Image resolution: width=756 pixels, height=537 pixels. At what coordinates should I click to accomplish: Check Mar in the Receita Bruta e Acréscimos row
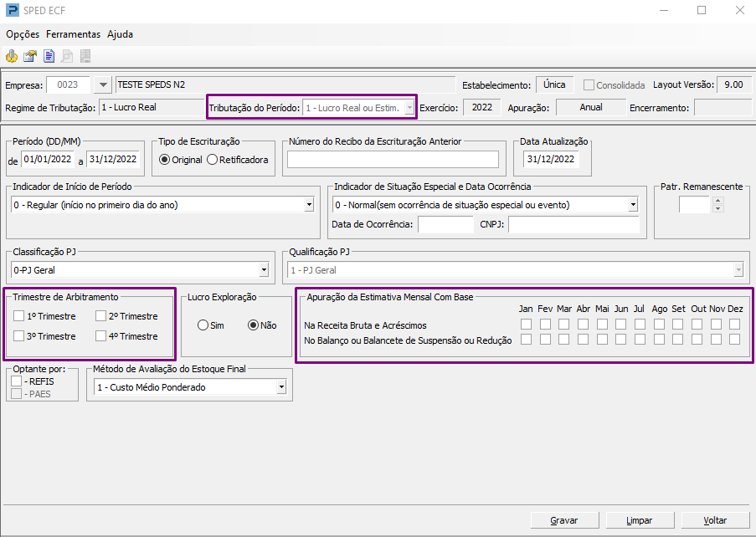pos(564,325)
